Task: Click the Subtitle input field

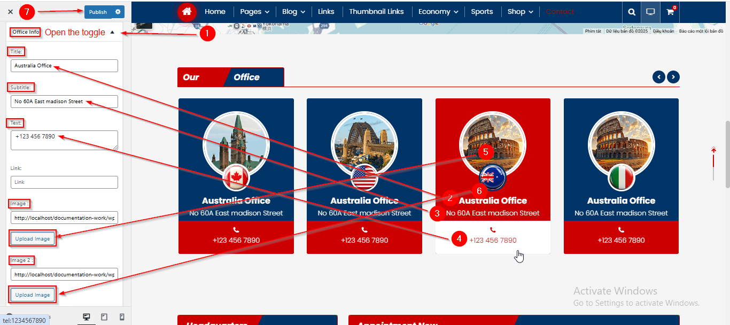Action: tap(64, 102)
